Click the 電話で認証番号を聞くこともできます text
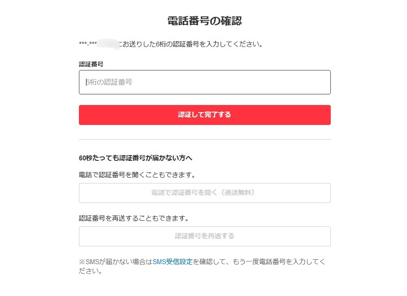Image resolution: width=407 pixels, height=296 pixels. click(x=137, y=175)
